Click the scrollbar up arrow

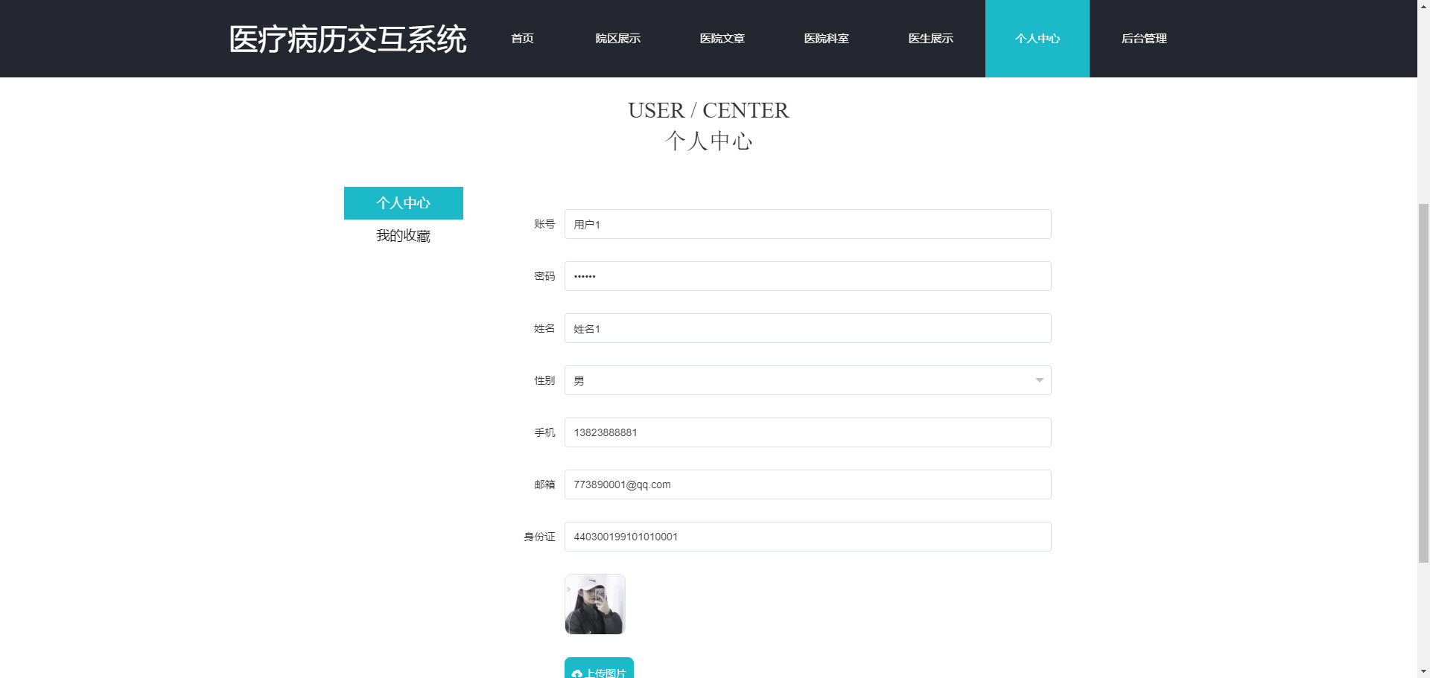tap(1423, 5)
